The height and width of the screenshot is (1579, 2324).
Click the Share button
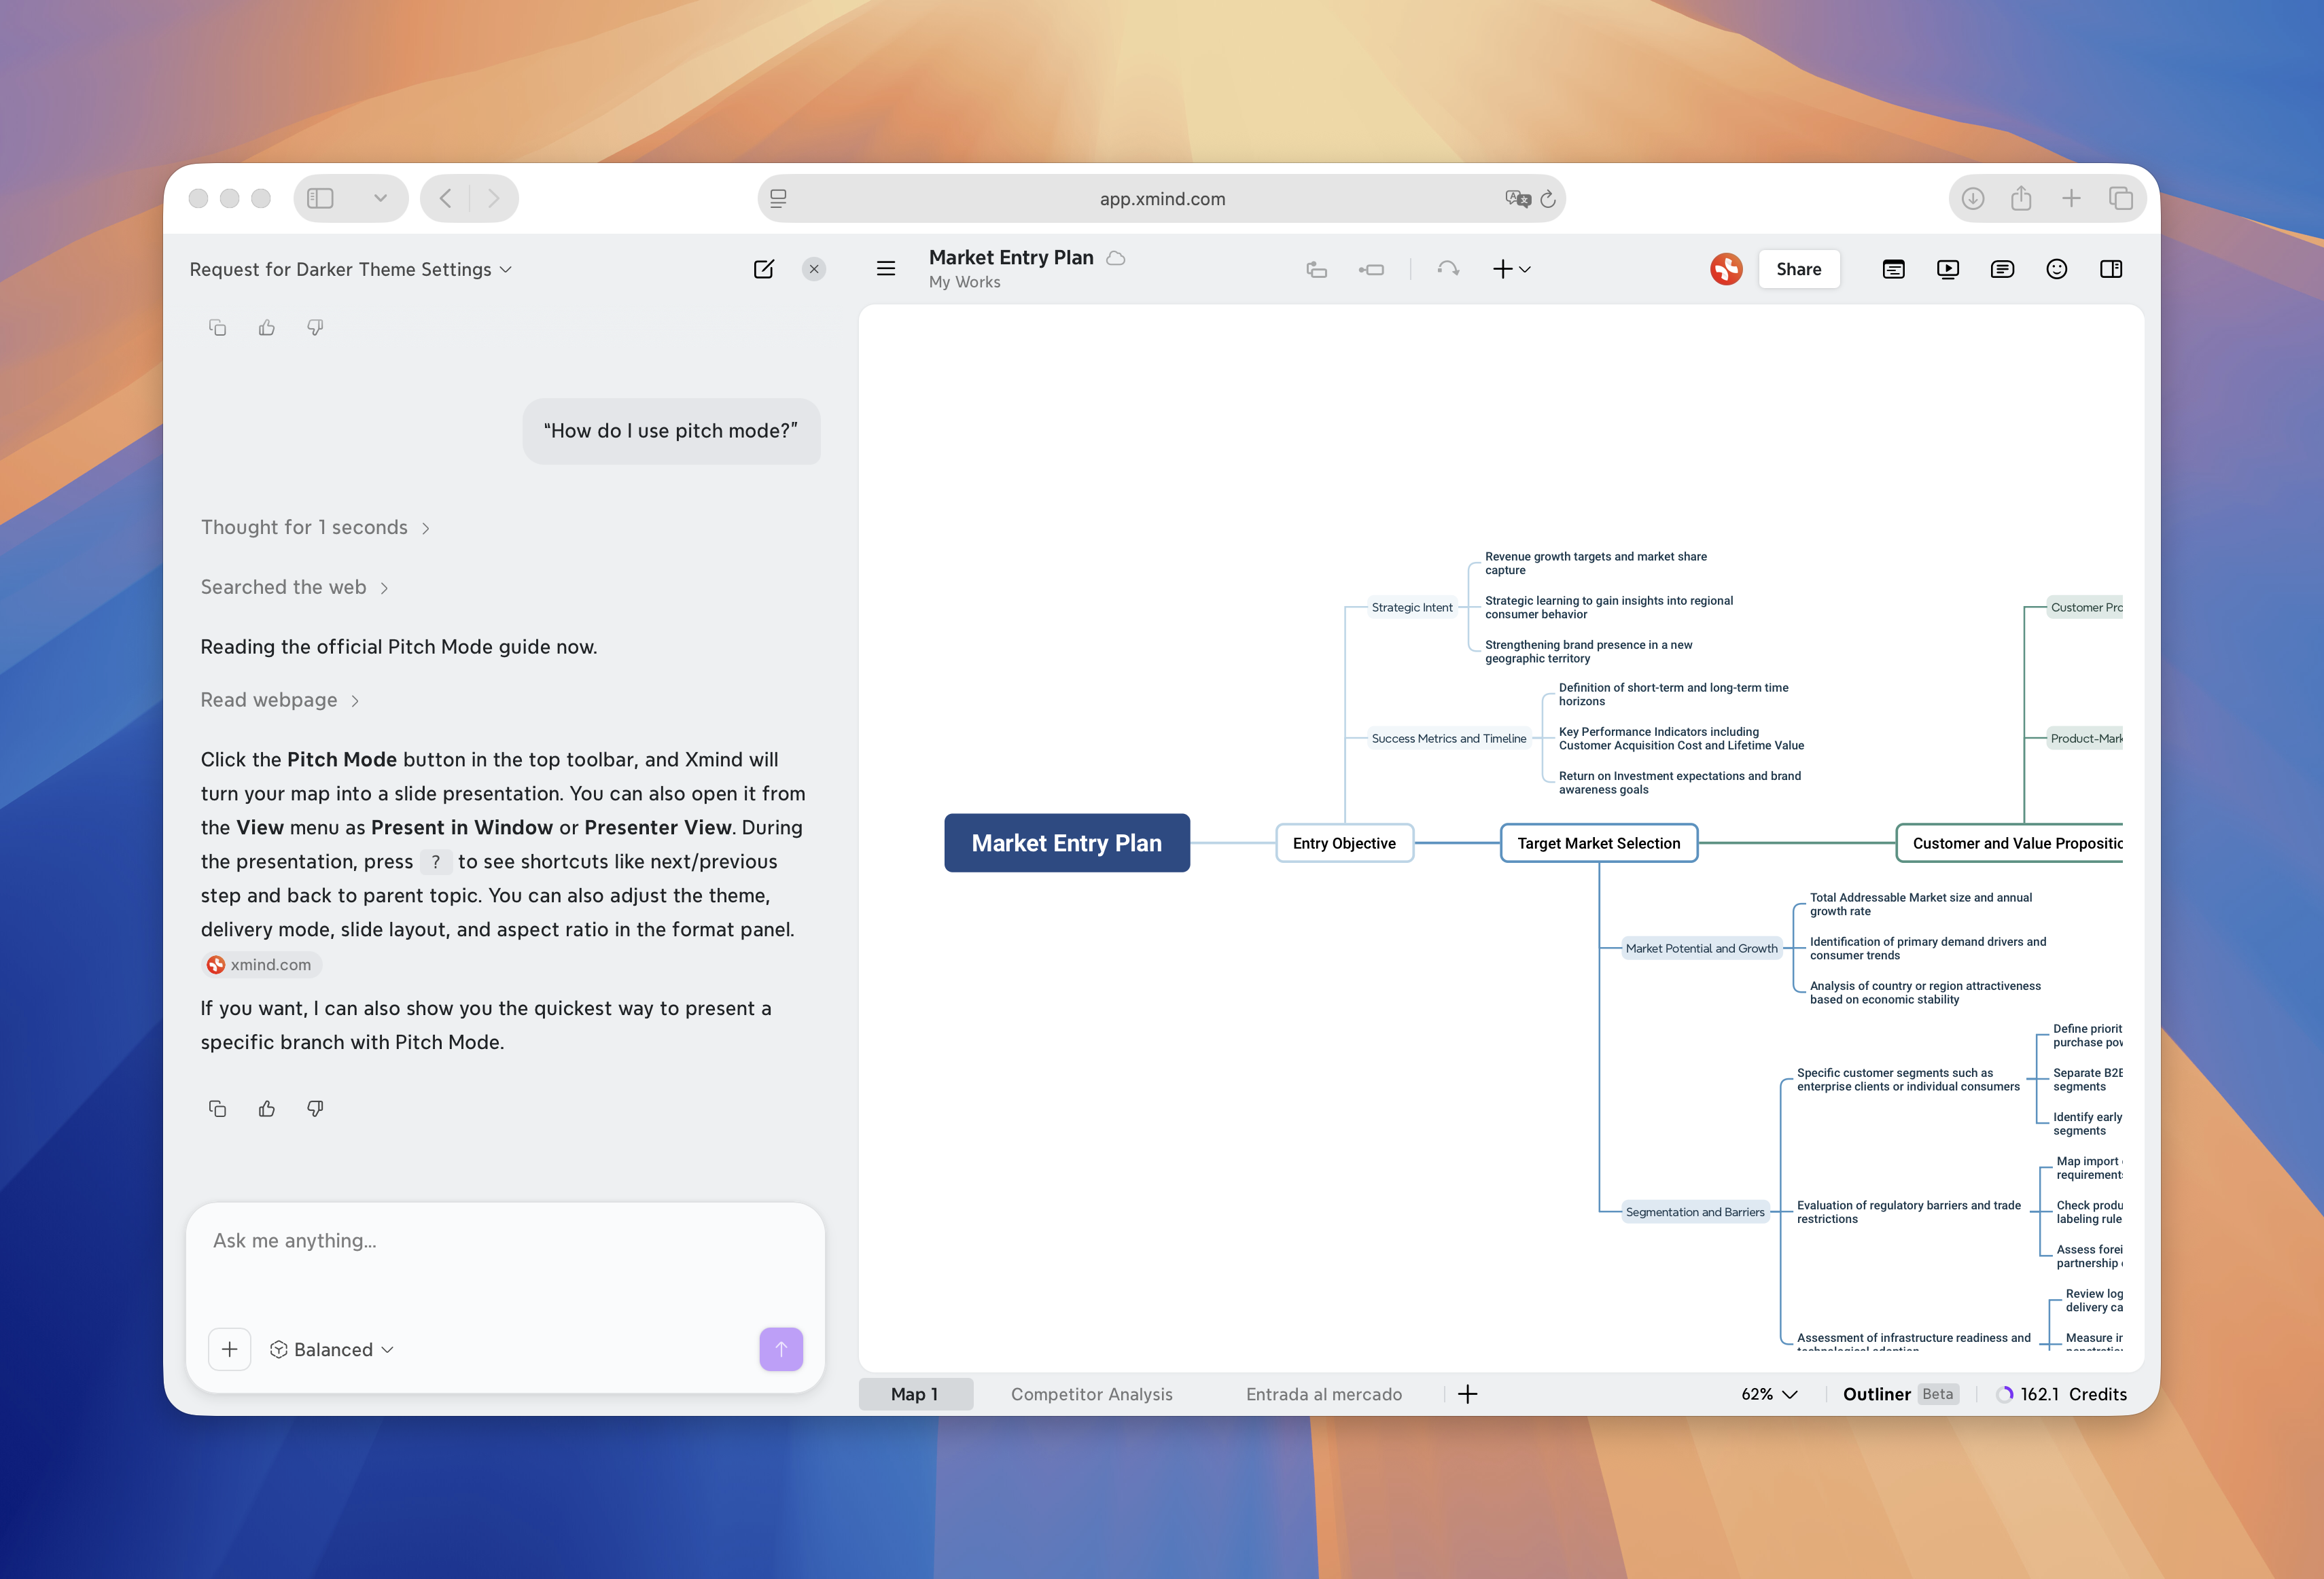[x=1798, y=269]
